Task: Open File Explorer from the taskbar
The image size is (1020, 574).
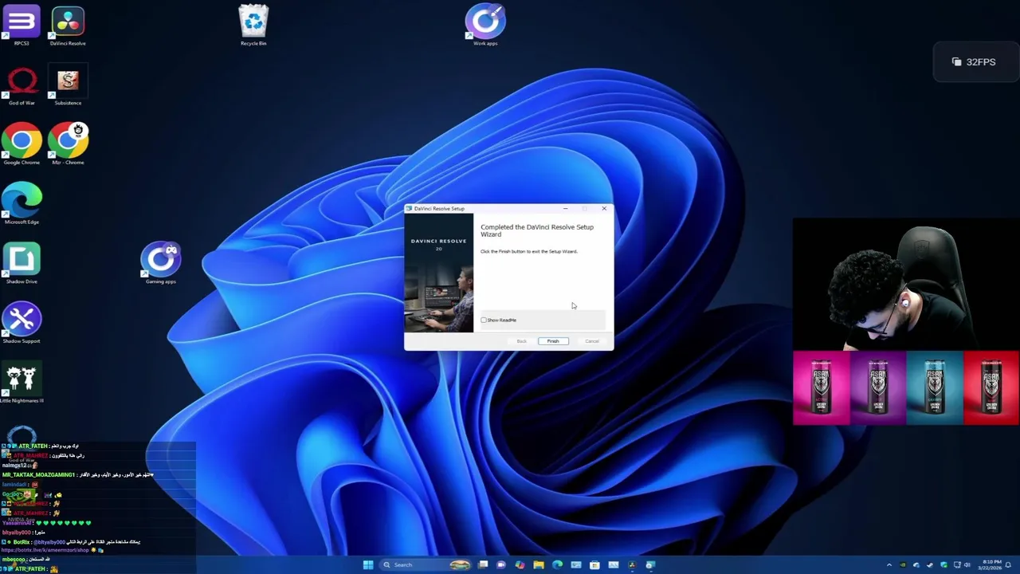Action: [539, 565]
